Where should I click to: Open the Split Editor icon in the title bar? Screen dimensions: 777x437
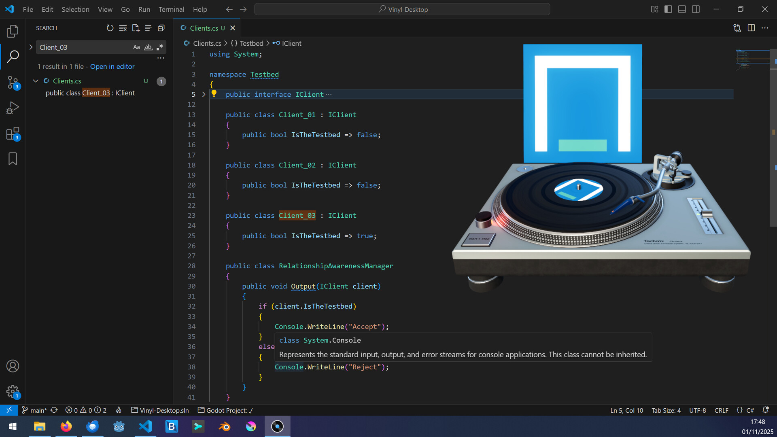[x=752, y=28]
